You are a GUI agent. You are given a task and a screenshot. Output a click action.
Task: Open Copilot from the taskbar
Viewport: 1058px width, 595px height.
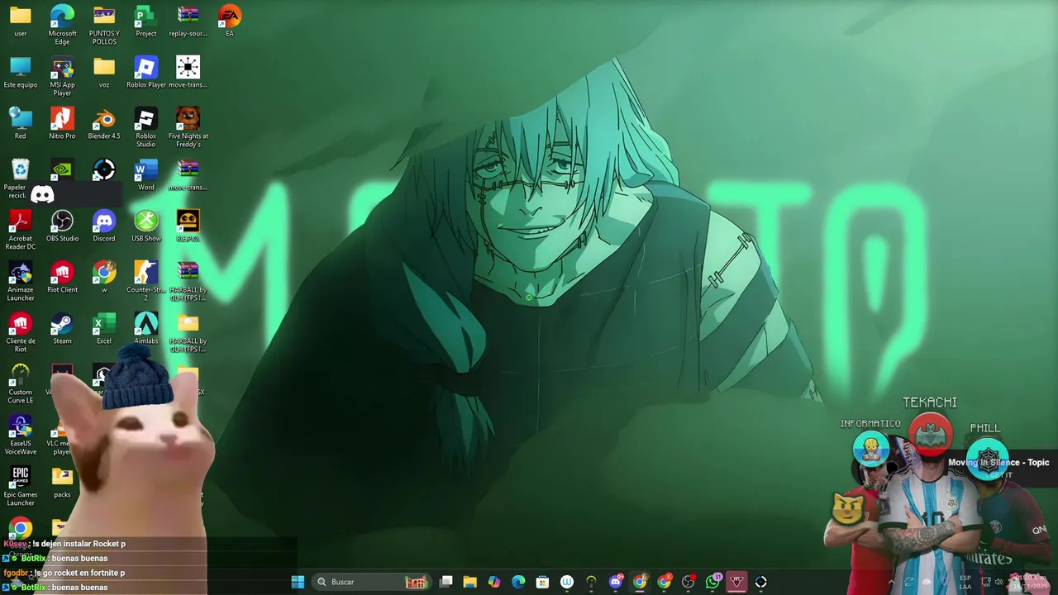[x=494, y=582]
